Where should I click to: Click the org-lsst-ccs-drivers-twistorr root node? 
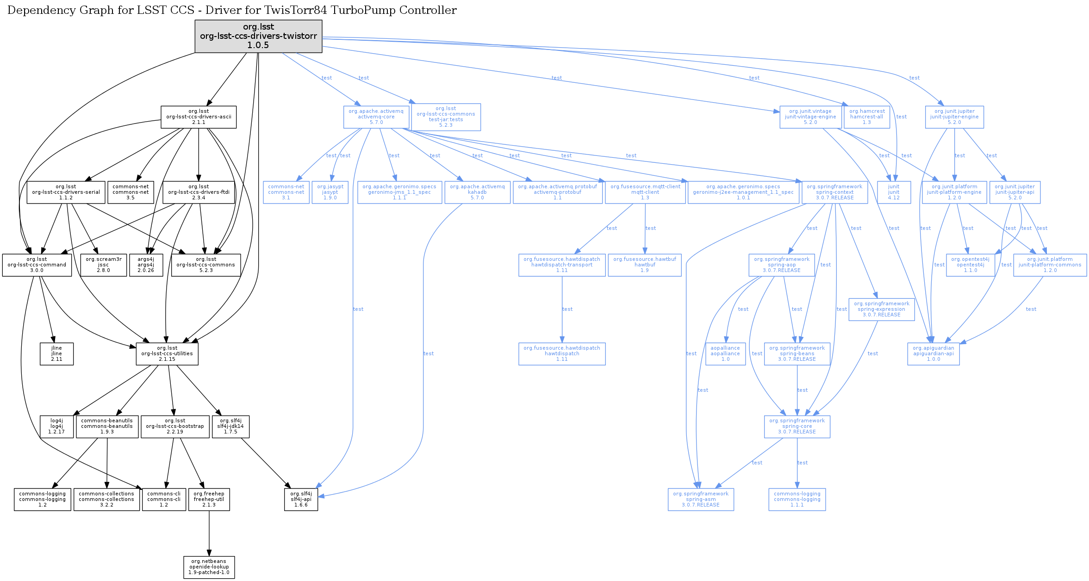tap(258, 36)
